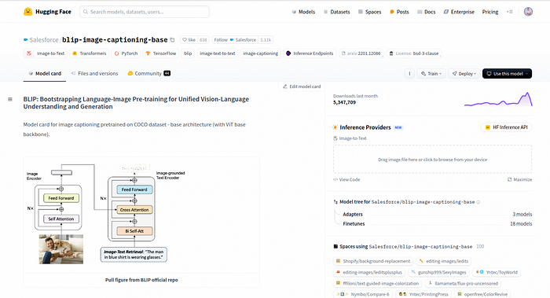Open the editing-images/ledits space
The image size is (550, 298).
[x=444, y=261]
